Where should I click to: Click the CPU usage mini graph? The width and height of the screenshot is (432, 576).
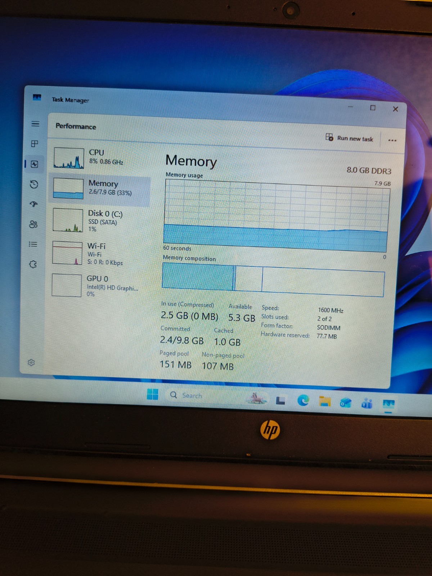[69, 158]
